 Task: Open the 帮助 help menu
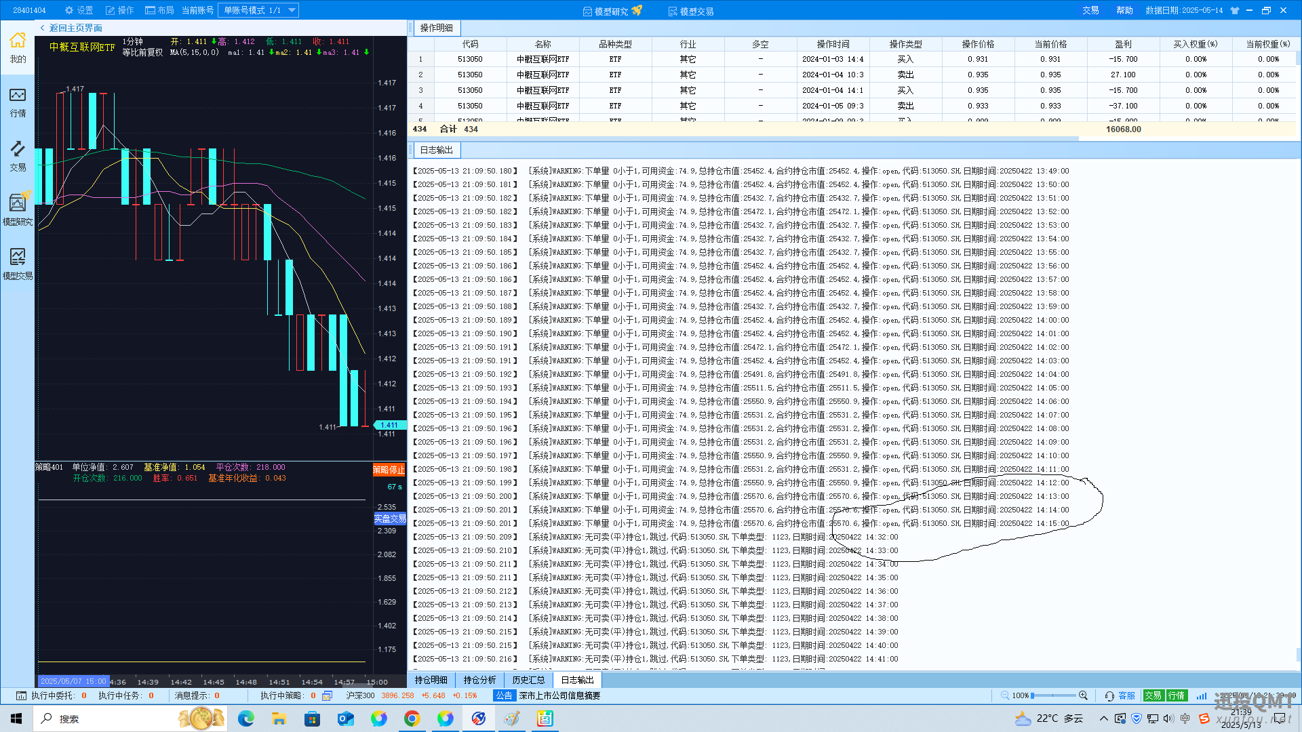click(x=1124, y=10)
